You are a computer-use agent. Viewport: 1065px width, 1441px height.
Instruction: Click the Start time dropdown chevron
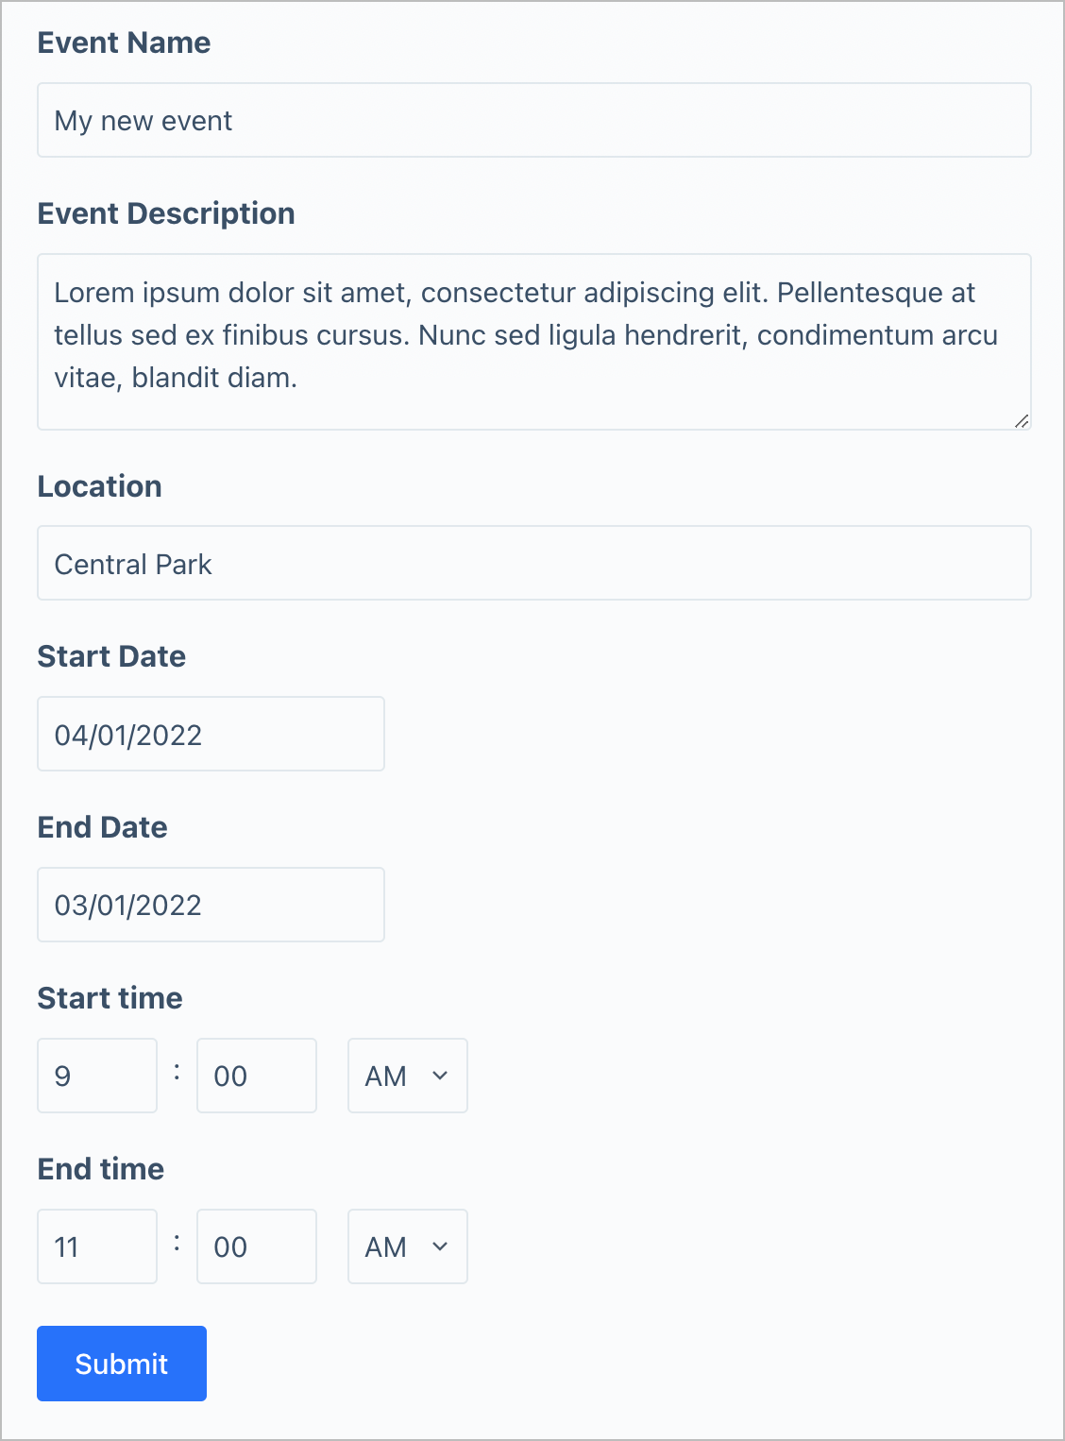click(x=440, y=1076)
